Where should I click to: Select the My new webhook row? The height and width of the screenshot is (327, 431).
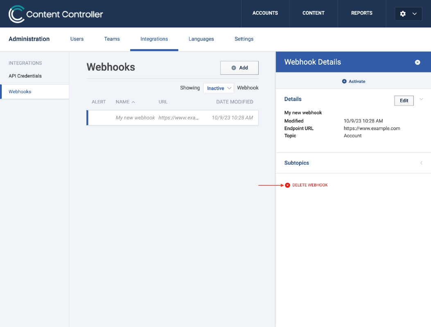click(172, 118)
